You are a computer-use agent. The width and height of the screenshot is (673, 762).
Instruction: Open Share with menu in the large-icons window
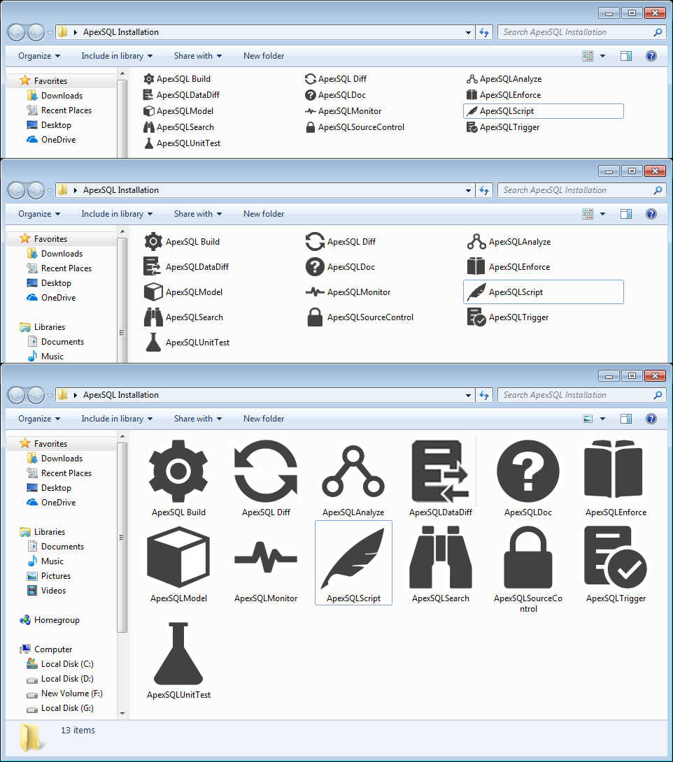click(x=198, y=419)
